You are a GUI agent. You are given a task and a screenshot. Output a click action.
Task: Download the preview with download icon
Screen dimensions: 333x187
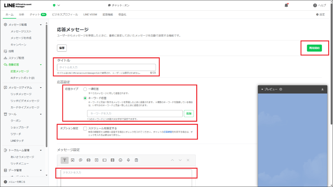pyautogui.click(x=322, y=89)
